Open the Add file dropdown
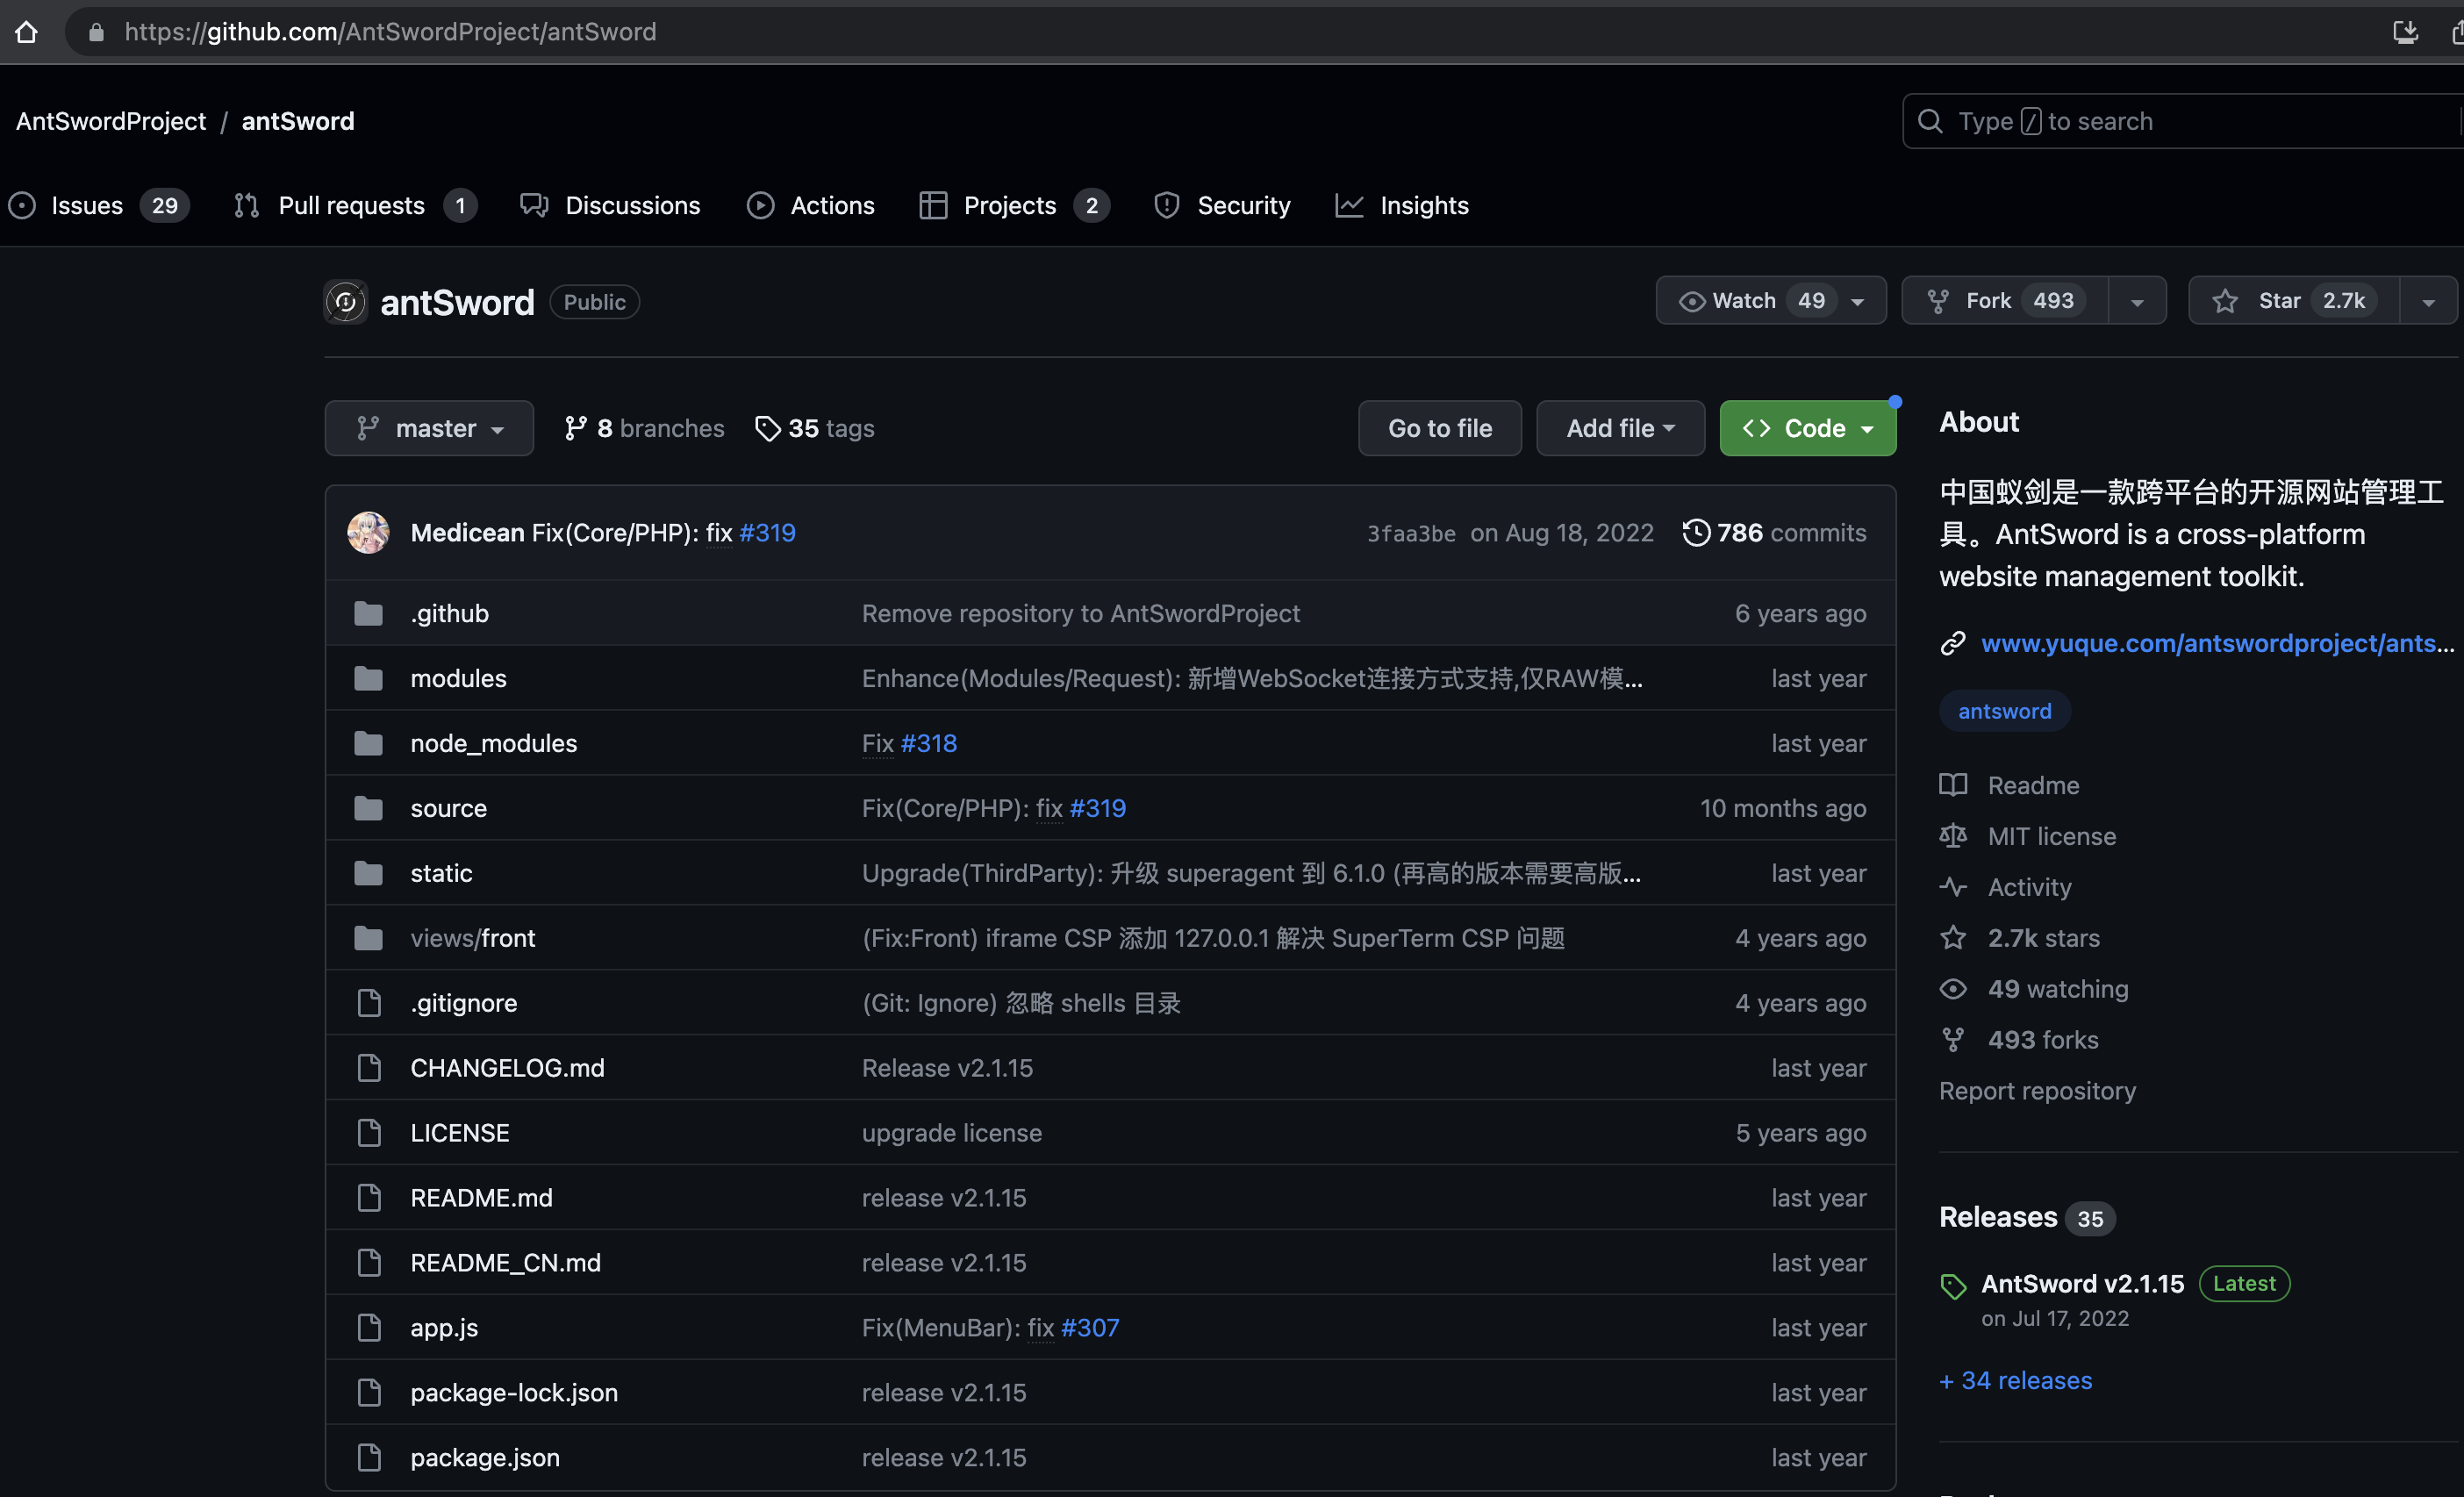This screenshot has height=1497, width=2464. pos(1620,429)
